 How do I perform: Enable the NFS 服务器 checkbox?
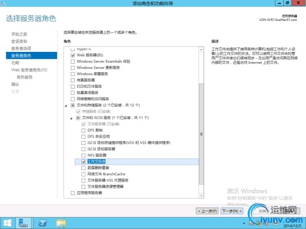coord(83,155)
